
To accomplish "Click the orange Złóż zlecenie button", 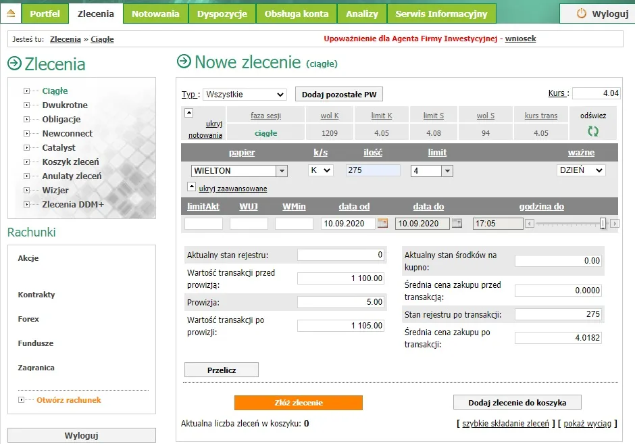I will 299,403.
